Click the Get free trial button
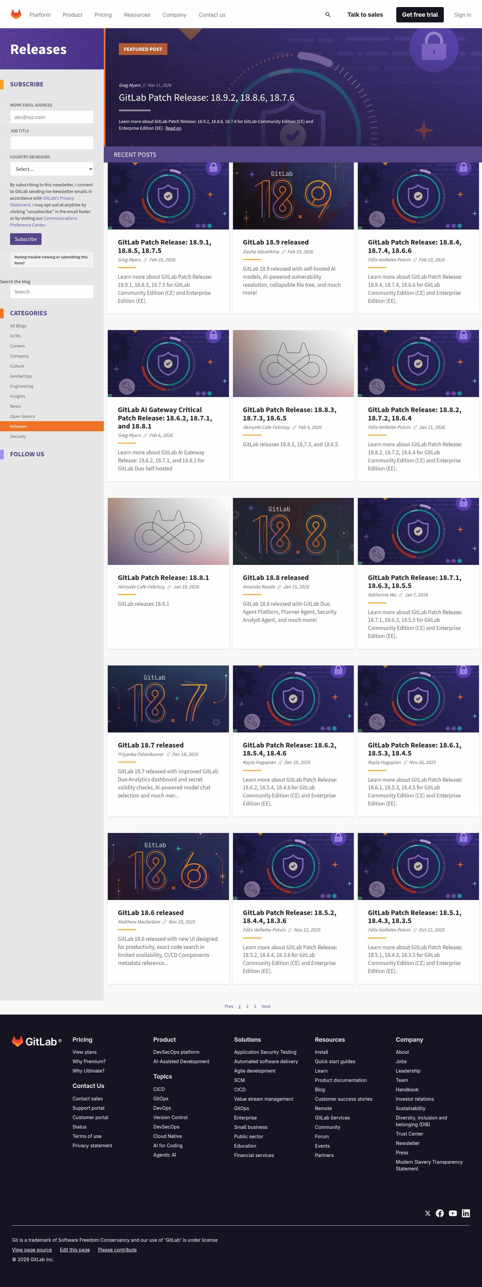This screenshot has height=1287, width=482. 420,14
